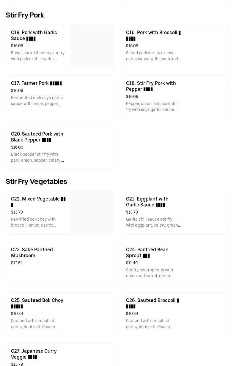Click the Sauteed Pork with Black Pepper description

click(x=37, y=157)
